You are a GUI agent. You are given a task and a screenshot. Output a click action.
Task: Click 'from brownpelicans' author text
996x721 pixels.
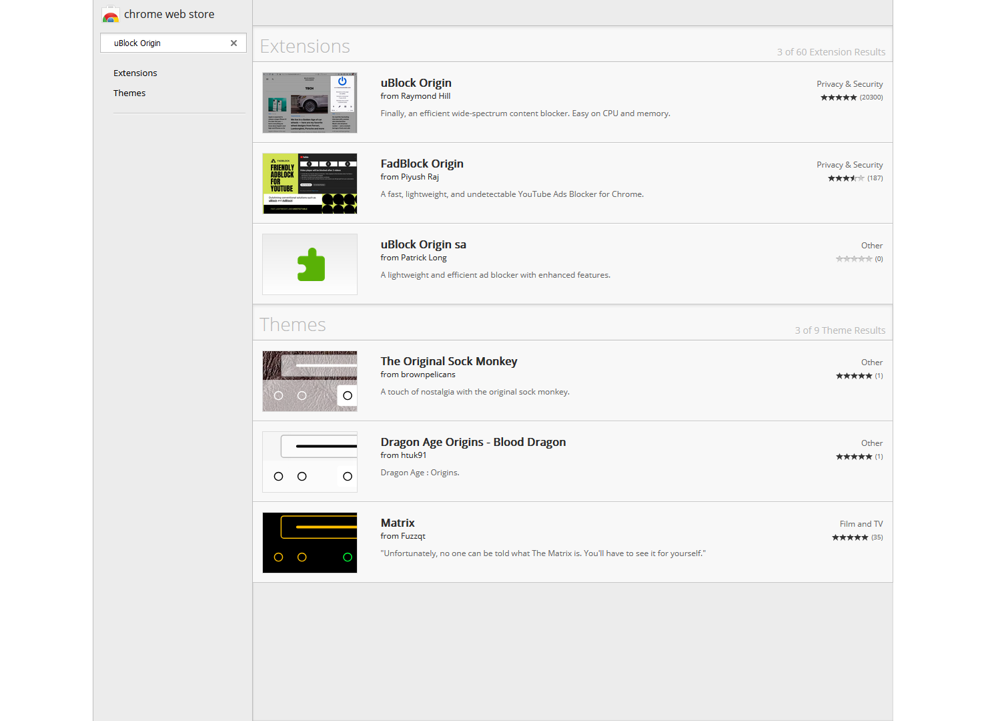[418, 375]
